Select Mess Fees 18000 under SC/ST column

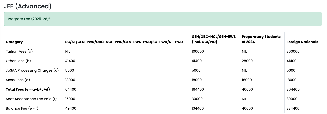coord(70,80)
